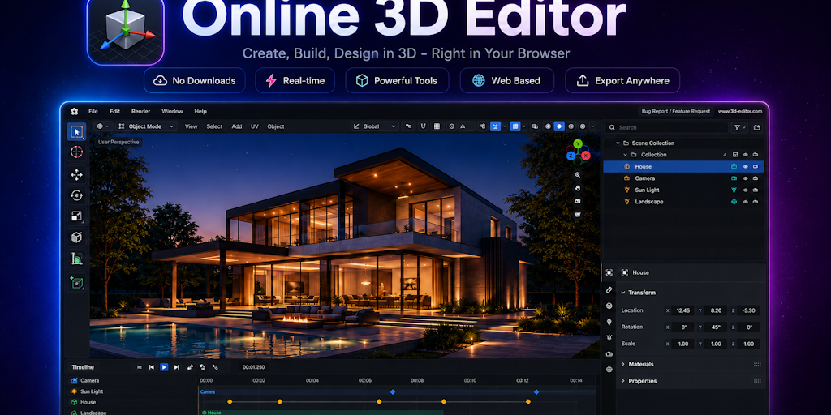
Task: Click the No Downloads badge
Action: [x=195, y=80]
